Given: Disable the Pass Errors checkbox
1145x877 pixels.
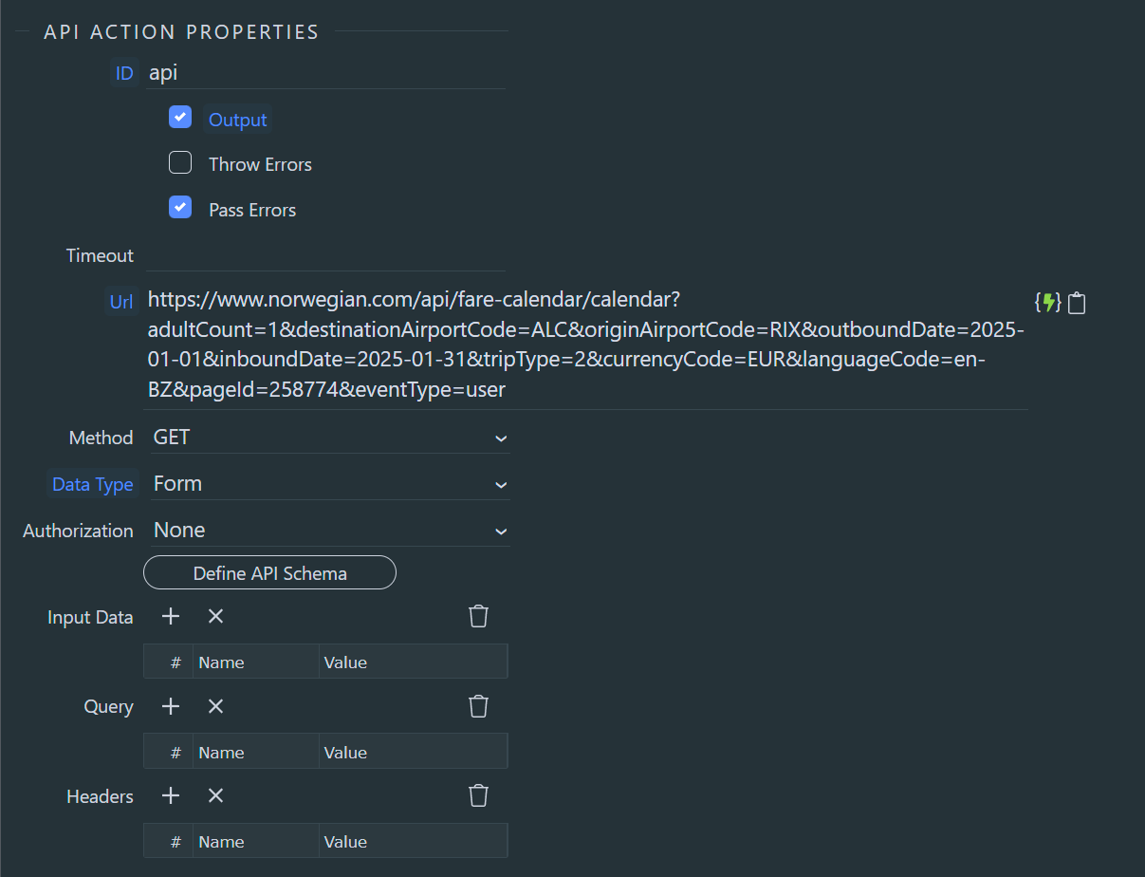Looking at the screenshot, I should click(x=180, y=207).
